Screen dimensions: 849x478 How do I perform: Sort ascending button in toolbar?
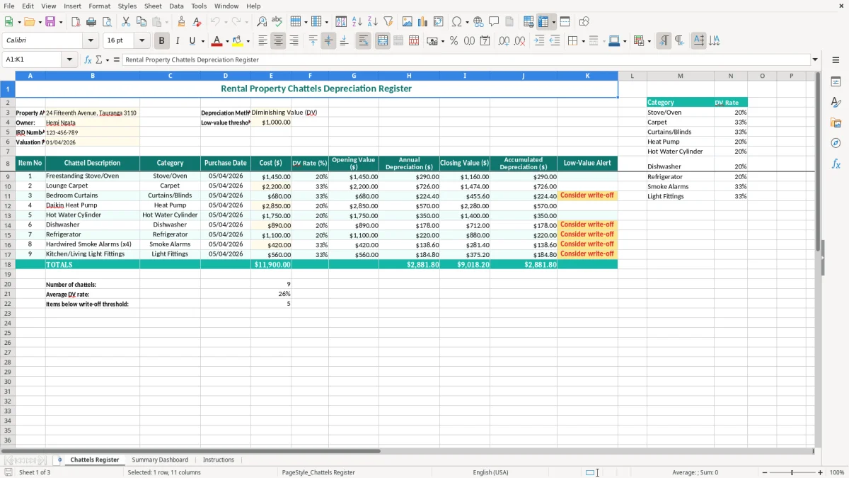pos(357,22)
